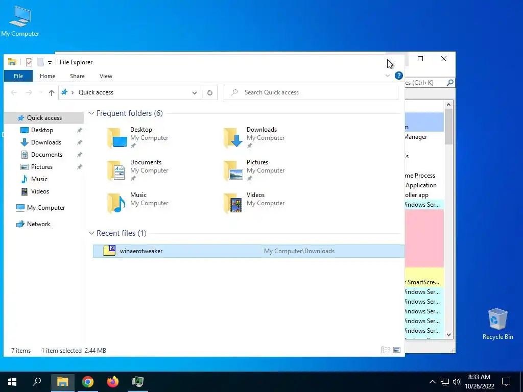Click background window scrollbar up arrow

tap(448, 105)
